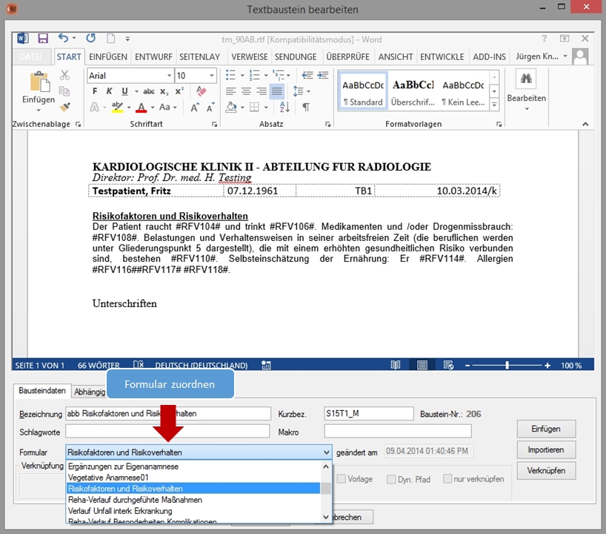Click the zoom in plus button
Image resolution: width=606 pixels, height=534 pixels.
pos(547,366)
